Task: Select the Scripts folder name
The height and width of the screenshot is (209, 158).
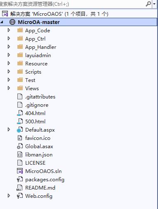Action: 33,72
